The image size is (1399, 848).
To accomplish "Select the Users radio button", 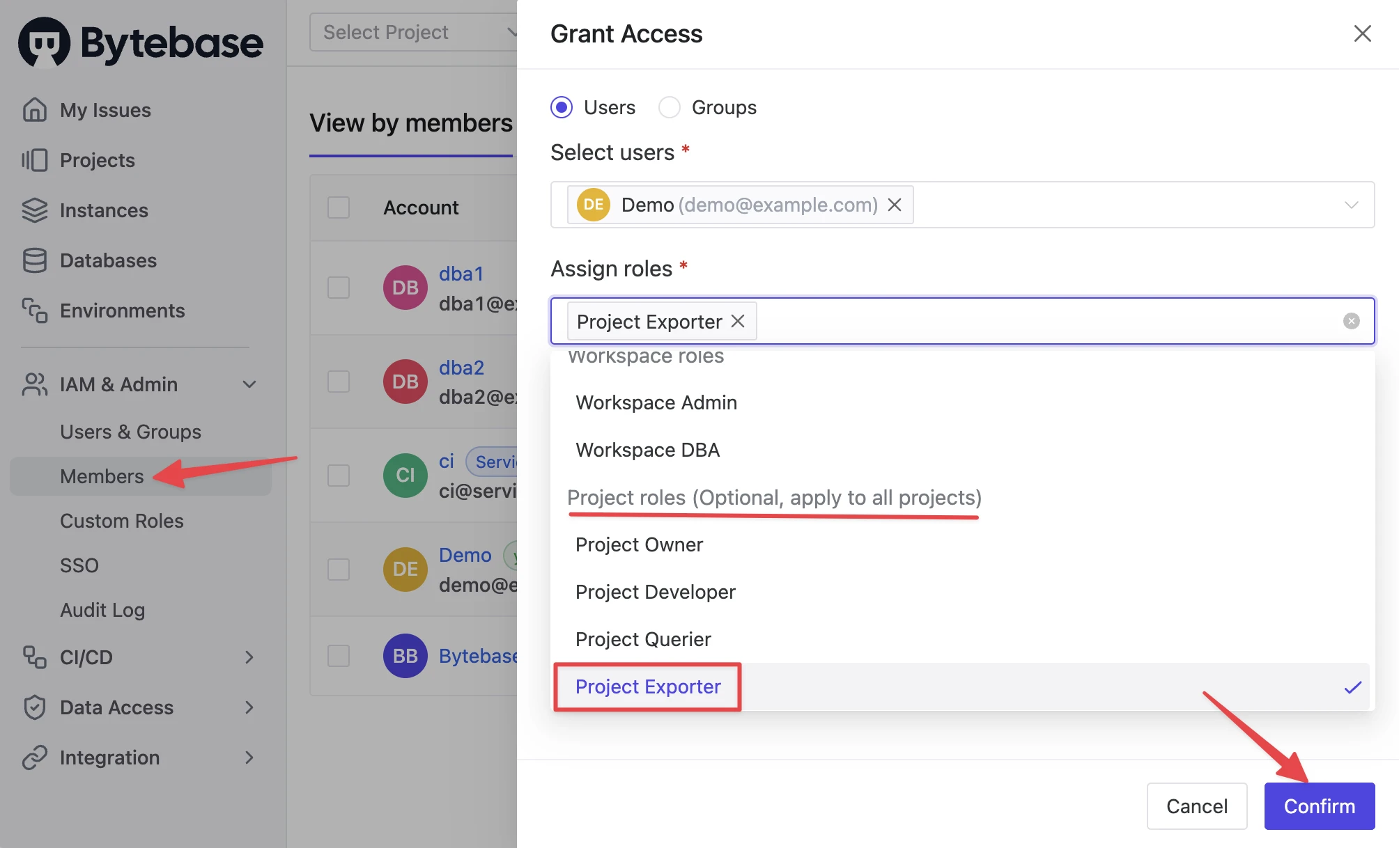I will (x=562, y=107).
